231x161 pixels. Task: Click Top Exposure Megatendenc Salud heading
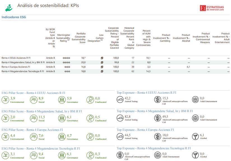pyautogui.click(x=155, y=111)
